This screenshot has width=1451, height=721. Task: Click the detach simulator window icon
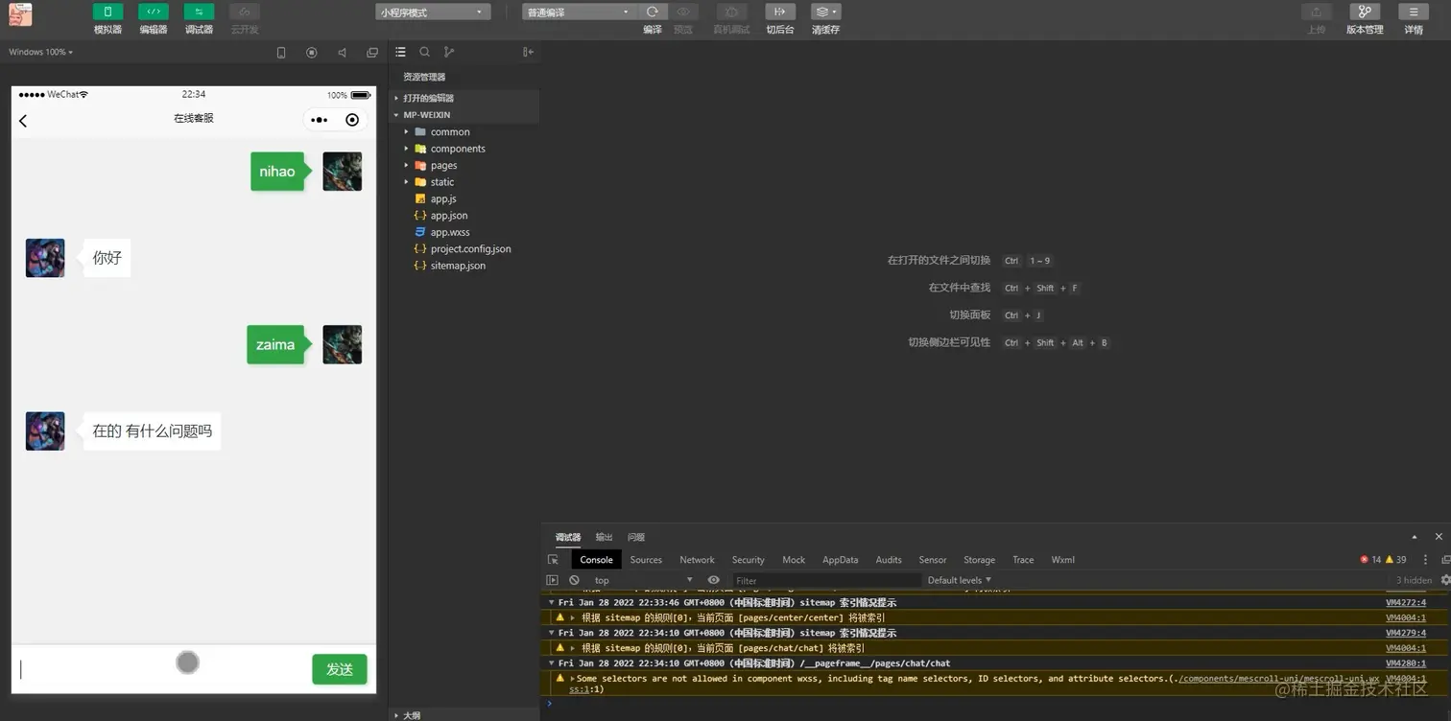(372, 53)
